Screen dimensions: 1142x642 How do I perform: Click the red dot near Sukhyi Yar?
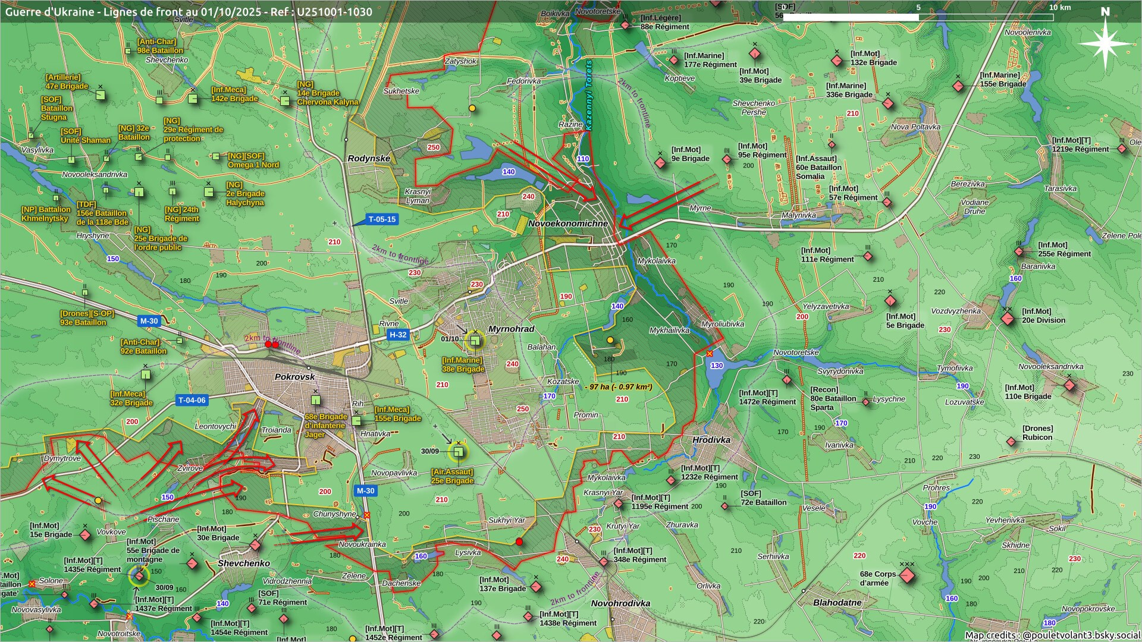click(x=519, y=542)
